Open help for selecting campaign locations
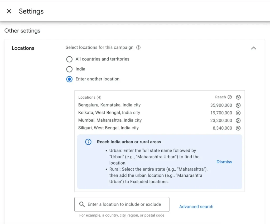Viewport: 270px width, 224px height. tap(139, 47)
